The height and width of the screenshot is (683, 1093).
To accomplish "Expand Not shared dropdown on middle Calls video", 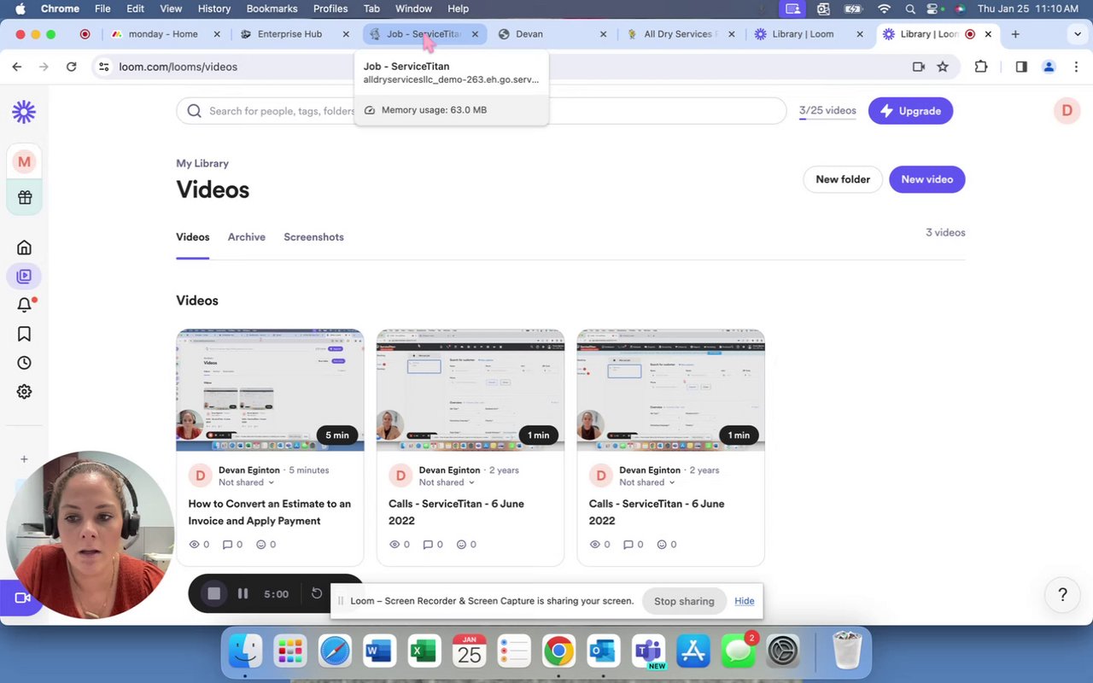I will point(447,482).
